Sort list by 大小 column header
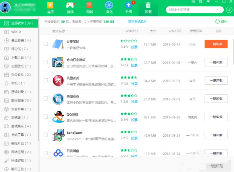234x172 pixels. click(x=153, y=31)
